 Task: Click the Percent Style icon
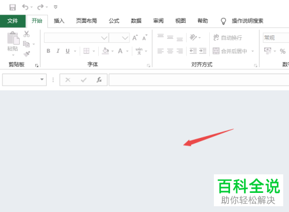pyautogui.click(x=283, y=51)
